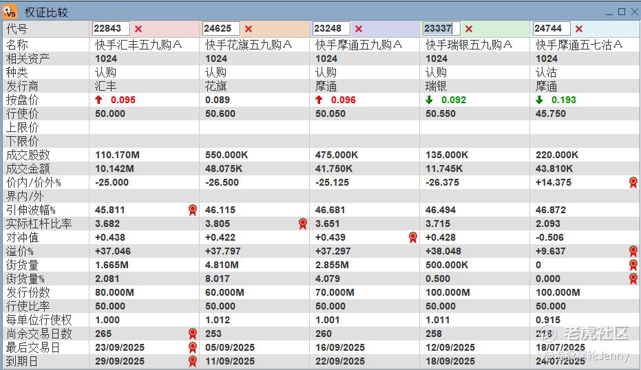Screen dimensions: 641x370
Task: Click award ribbon beside +9.637 premium value
Action: click(633, 251)
